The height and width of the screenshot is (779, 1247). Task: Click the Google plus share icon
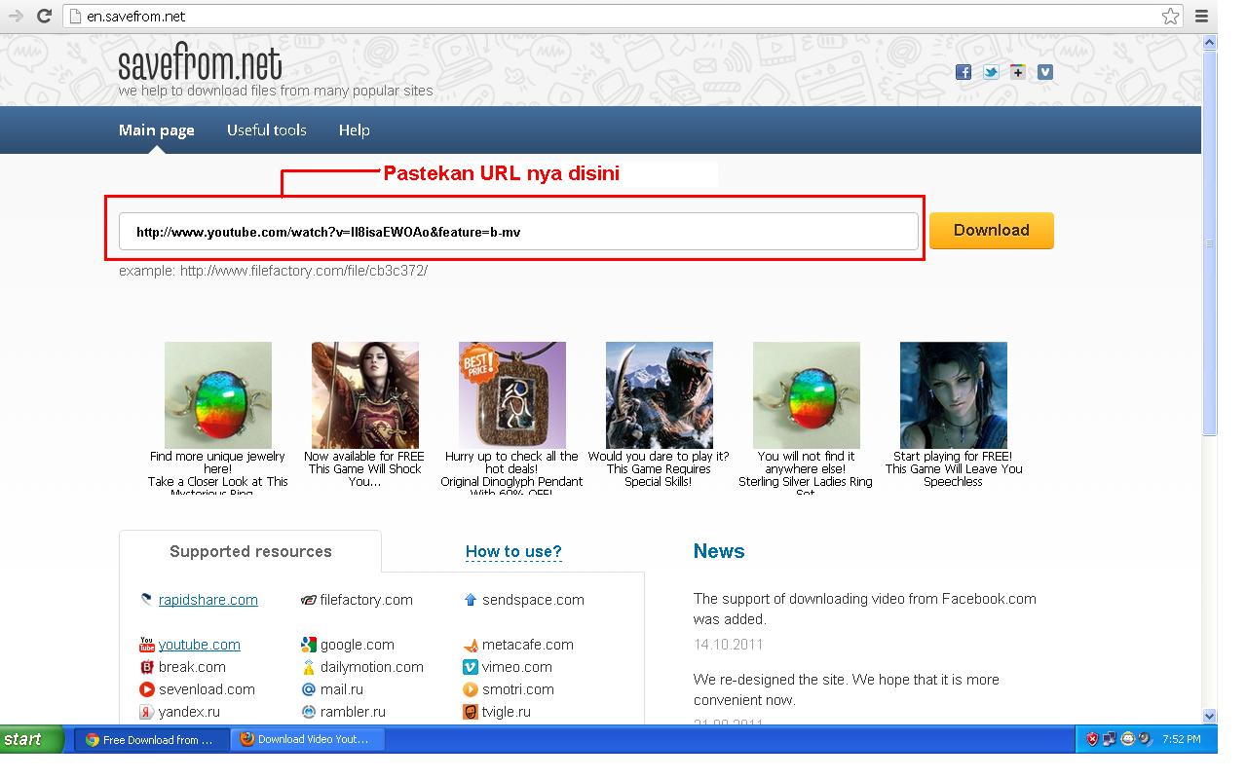1018,72
